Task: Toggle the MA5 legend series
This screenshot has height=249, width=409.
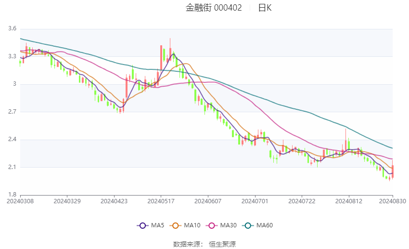Action: 150,225
